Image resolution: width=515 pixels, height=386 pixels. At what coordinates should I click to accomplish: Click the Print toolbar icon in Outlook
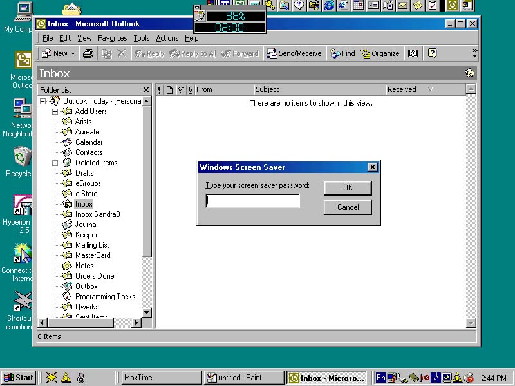point(88,53)
